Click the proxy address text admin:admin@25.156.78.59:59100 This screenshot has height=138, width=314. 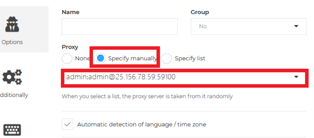pyautogui.click(x=121, y=77)
